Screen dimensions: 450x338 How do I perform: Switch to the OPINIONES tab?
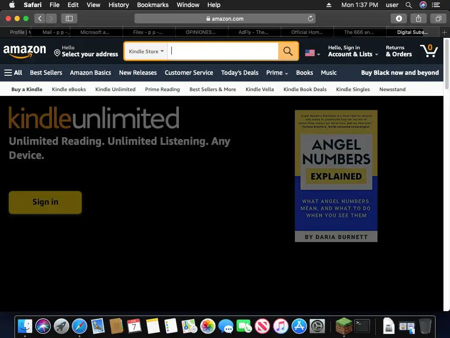point(202,32)
